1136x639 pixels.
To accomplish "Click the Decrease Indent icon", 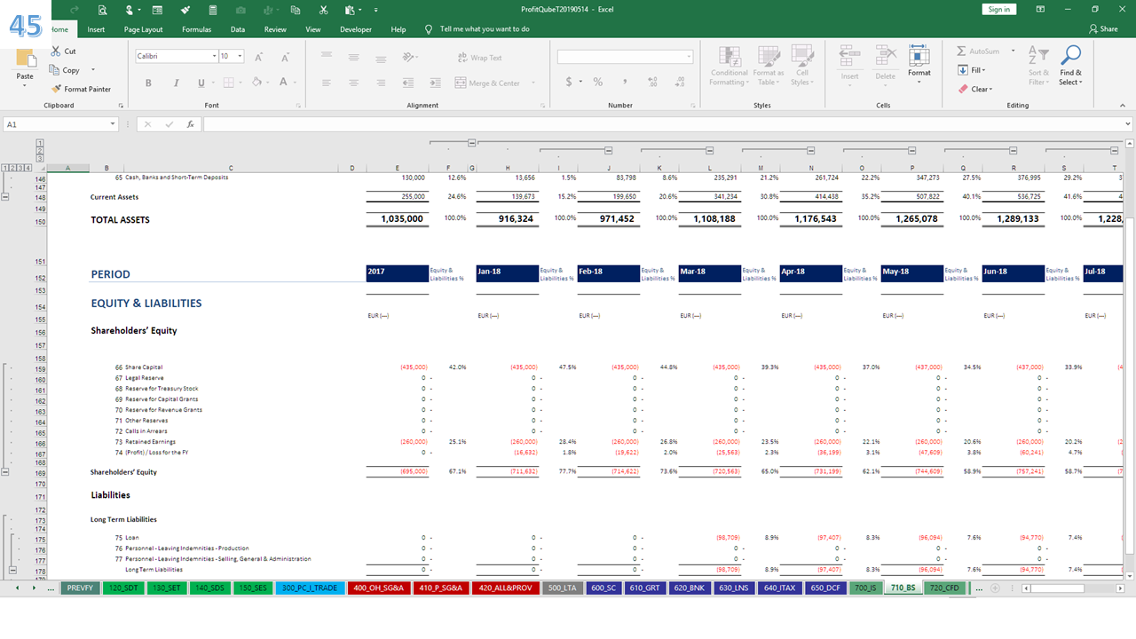I will pos(408,83).
